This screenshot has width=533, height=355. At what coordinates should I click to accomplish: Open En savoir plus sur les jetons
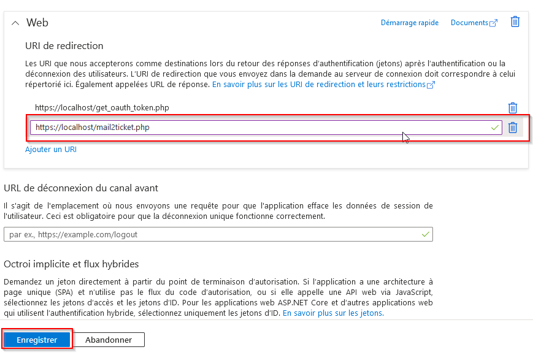[333, 313]
